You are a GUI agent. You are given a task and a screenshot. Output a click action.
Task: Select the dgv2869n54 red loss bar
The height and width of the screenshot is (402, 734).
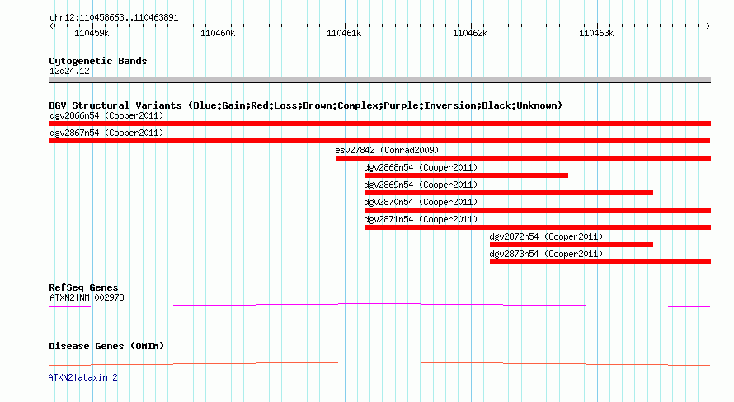click(509, 193)
